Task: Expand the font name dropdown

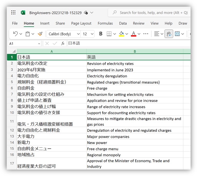Action: [x=78, y=34]
